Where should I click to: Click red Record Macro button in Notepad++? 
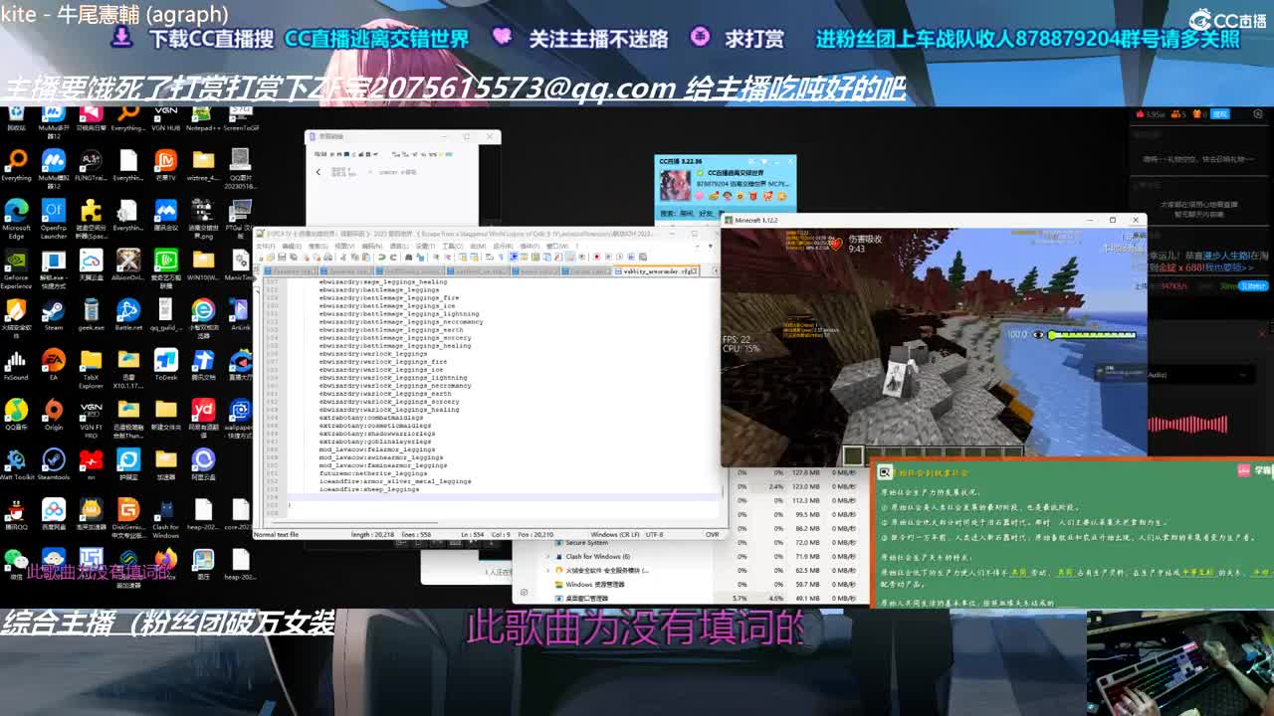click(x=596, y=258)
